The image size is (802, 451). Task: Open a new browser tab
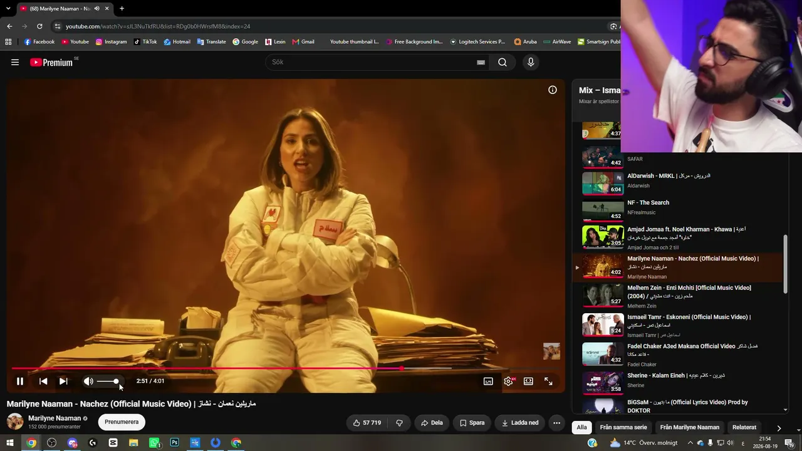pos(122,8)
